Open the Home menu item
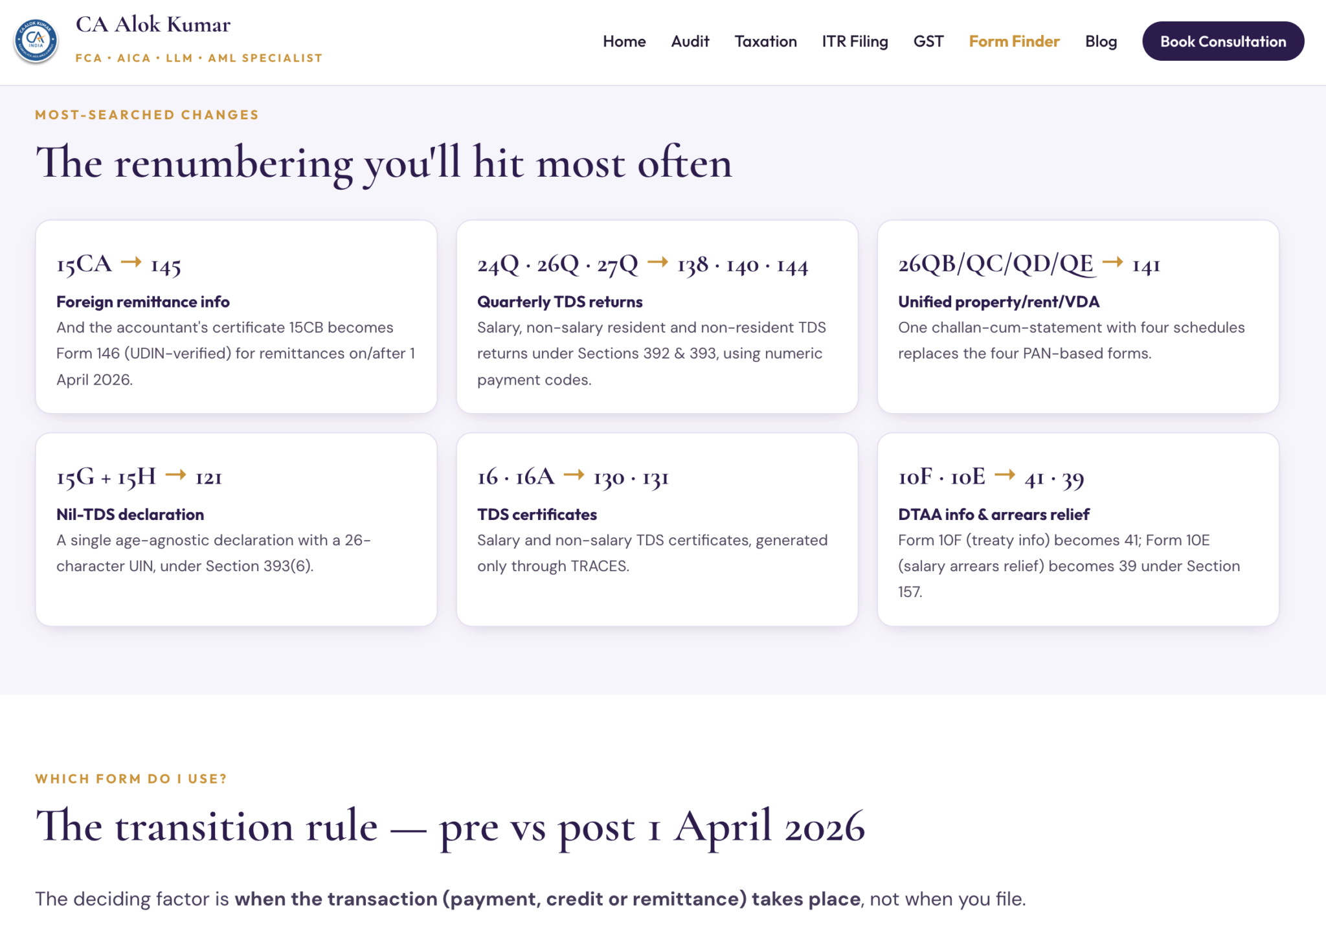Screen dimensions: 1326x933 624,41
